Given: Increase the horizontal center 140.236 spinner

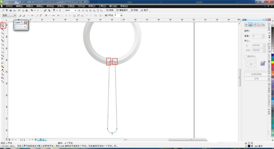Looking at the screenshot, I should pyautogui.click(x=264, y=45).
